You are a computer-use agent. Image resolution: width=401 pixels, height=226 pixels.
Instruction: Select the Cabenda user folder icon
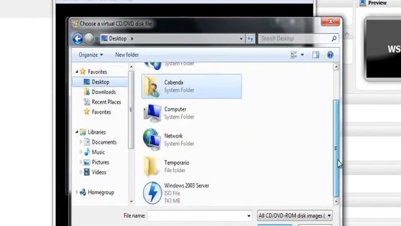tap(152, 87)
